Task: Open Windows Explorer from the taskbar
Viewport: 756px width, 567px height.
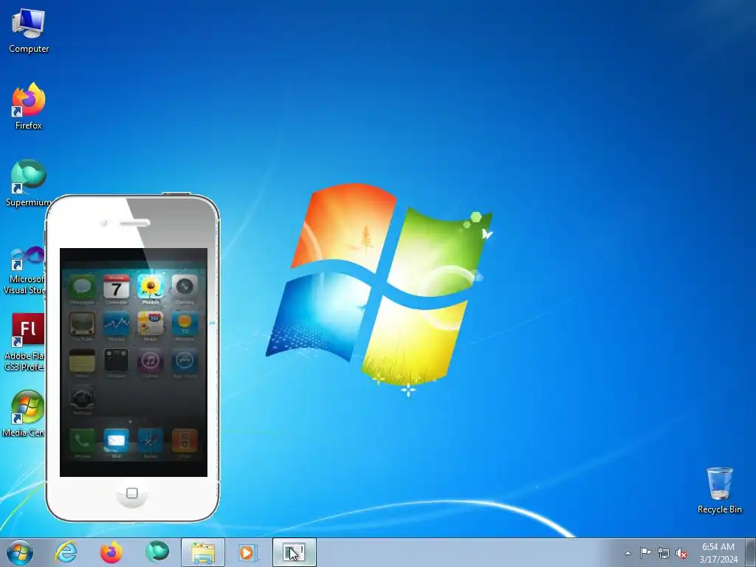Action: pyautogui.click(x=203, y=552)
